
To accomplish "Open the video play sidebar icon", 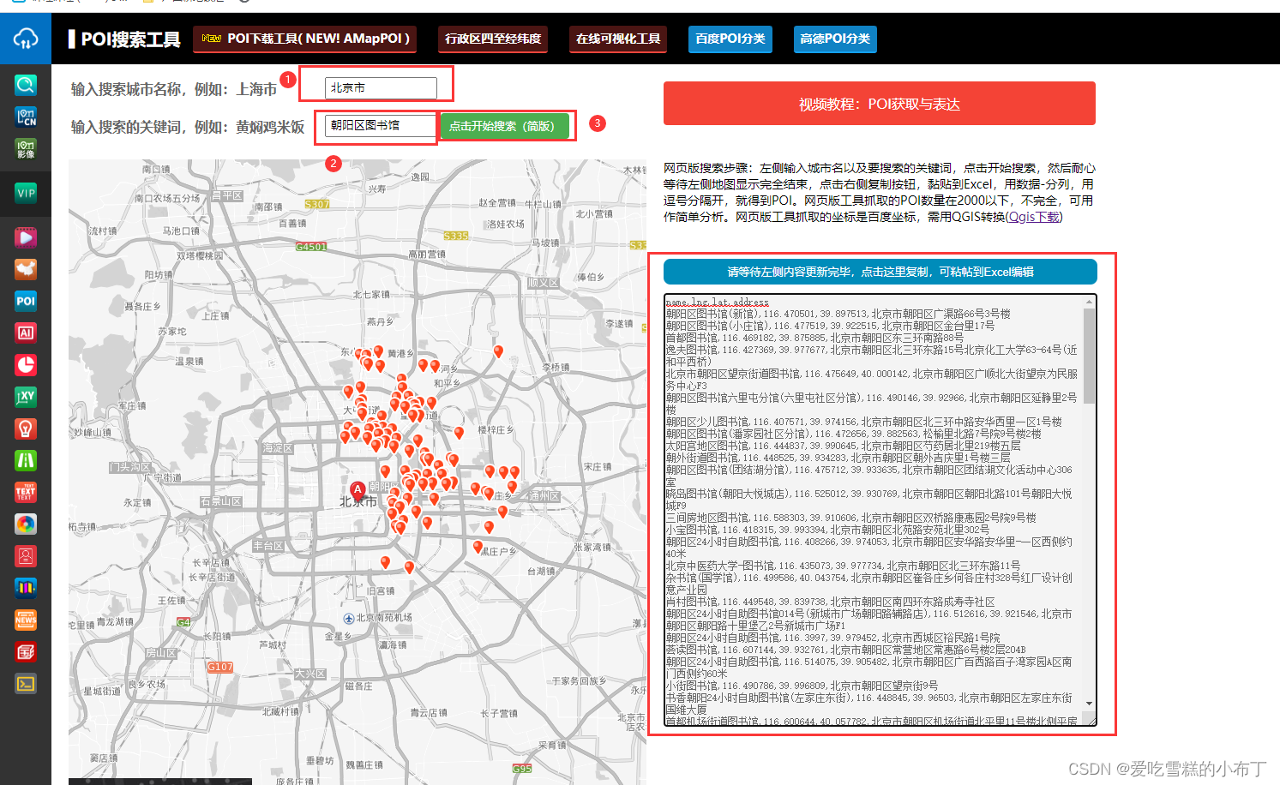I will [x=26, y=237].
